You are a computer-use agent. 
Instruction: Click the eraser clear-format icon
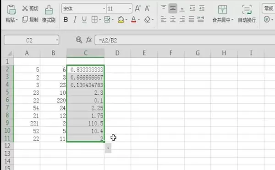(x=147, y=20)
